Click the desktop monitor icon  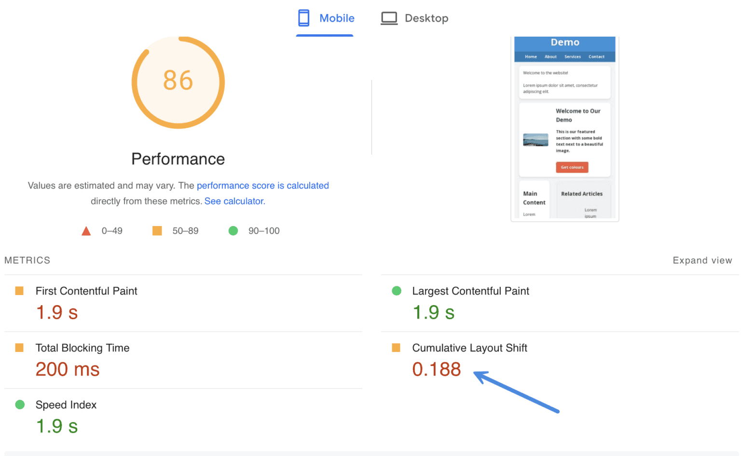click(x=389, y=17)
